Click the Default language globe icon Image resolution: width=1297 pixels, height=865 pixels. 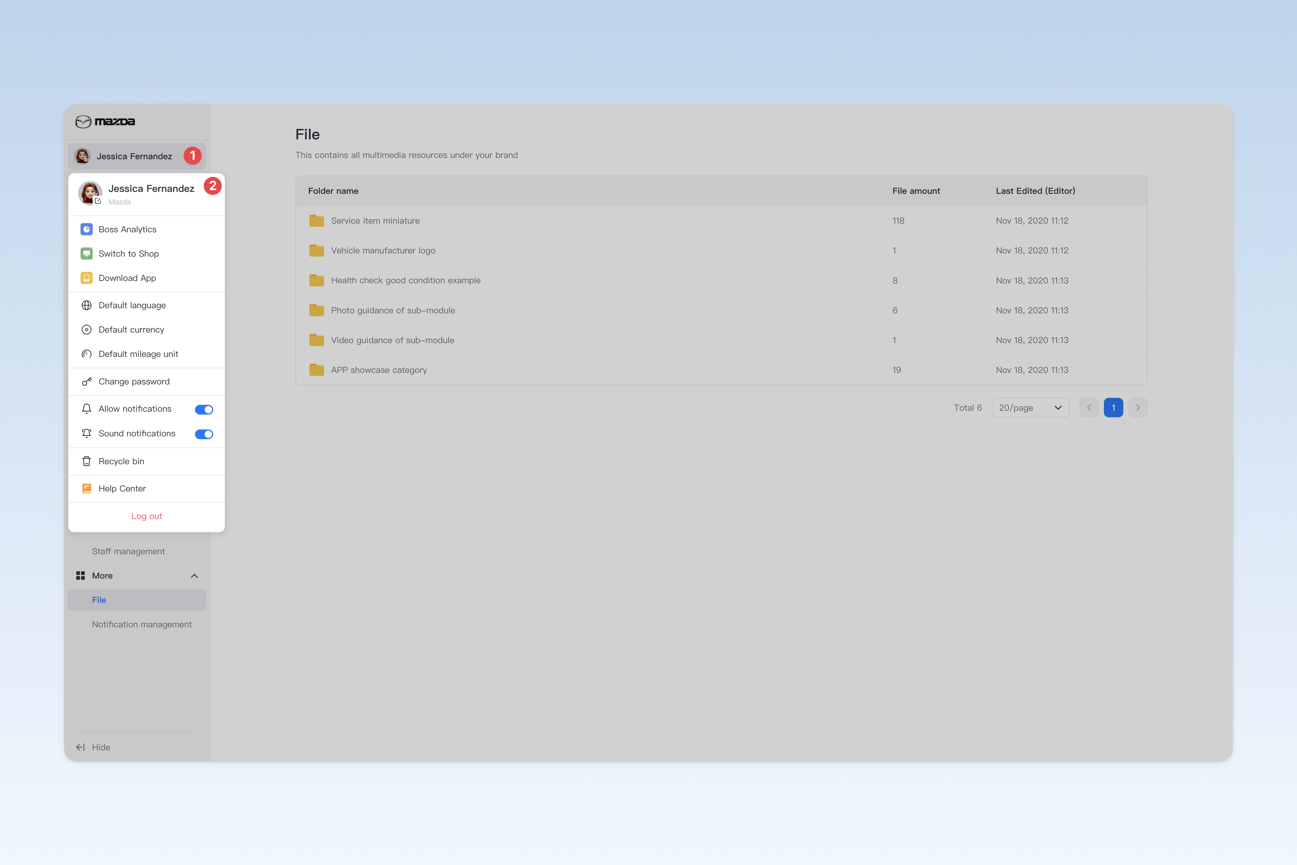[87, 305]
